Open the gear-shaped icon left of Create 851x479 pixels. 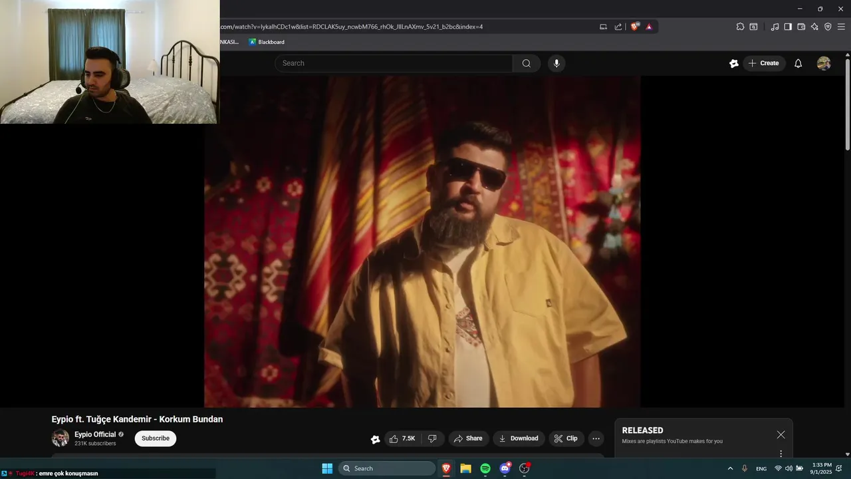pos(733,63)
